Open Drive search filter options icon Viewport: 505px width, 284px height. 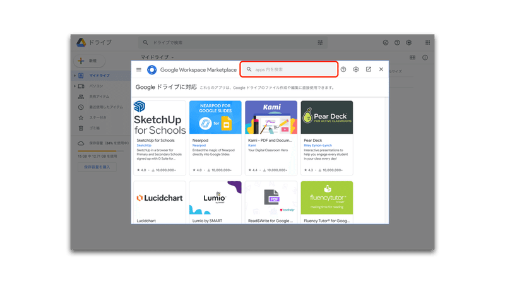(320, 42)
